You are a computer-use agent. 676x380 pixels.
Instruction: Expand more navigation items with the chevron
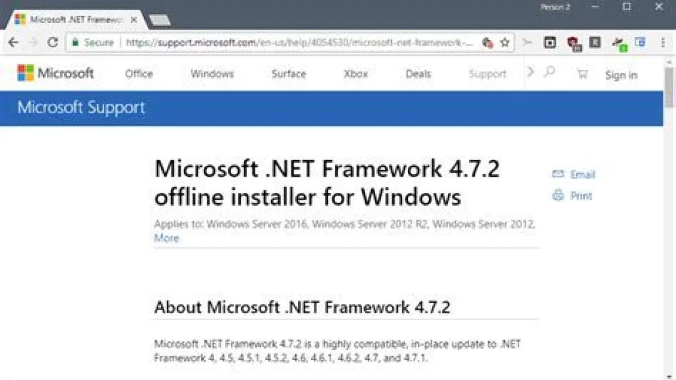[530, 72]
